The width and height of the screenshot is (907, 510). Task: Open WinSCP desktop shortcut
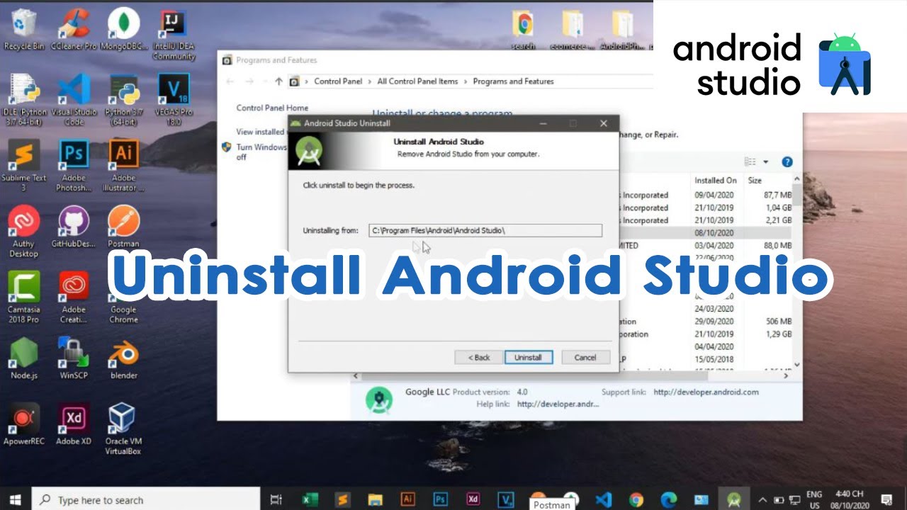(x=74, y=358)
